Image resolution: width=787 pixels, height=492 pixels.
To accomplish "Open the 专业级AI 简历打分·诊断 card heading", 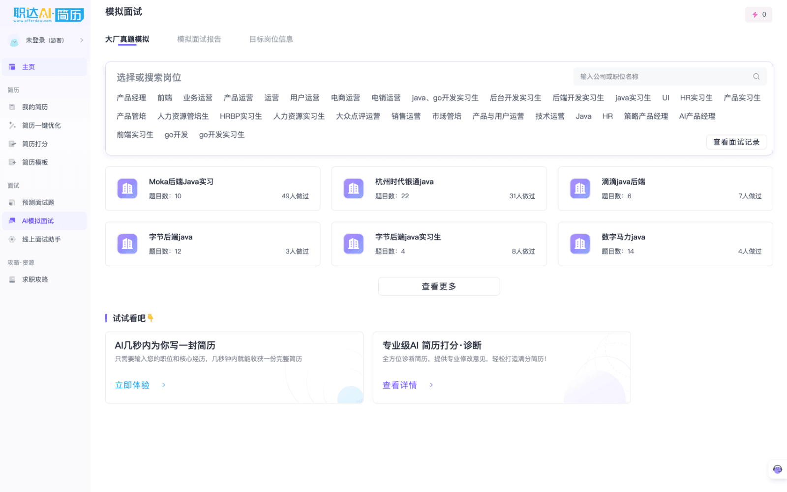I will click(x=432, y=345).
